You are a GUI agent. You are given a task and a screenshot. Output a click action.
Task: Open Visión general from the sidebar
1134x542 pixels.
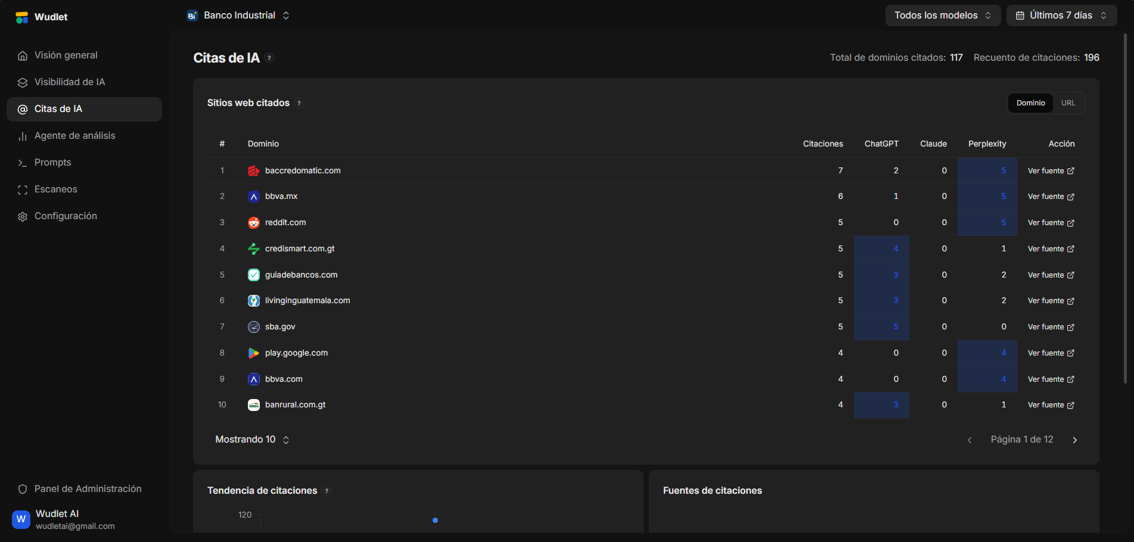[84, 55]
